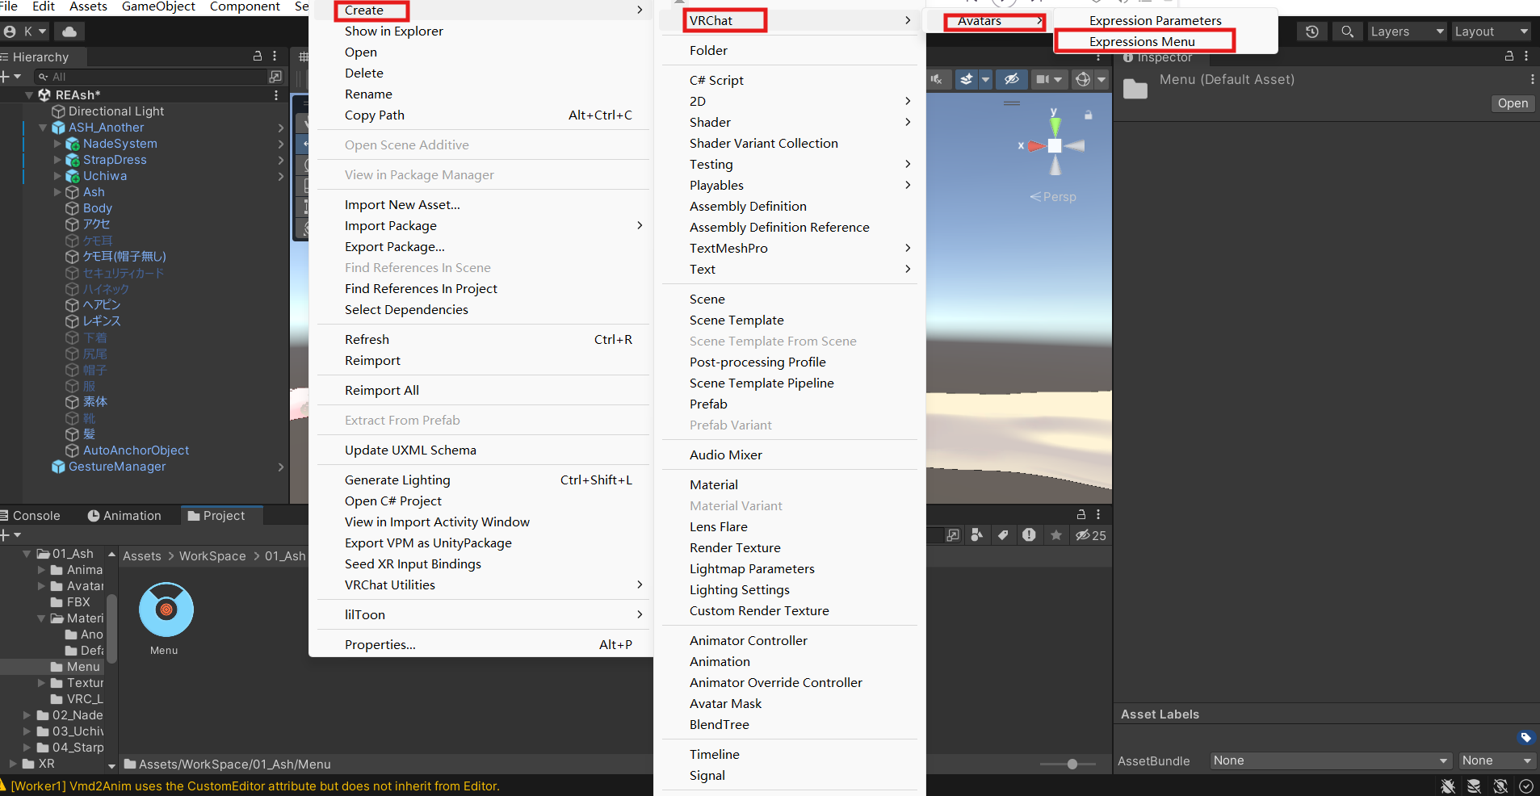Click Search by Label tag icon
The width and height of the screenshot is (1540, 796).
click(1003, 535)
